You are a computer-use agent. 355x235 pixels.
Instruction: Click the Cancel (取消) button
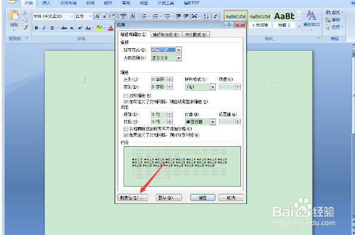[231, 197]
